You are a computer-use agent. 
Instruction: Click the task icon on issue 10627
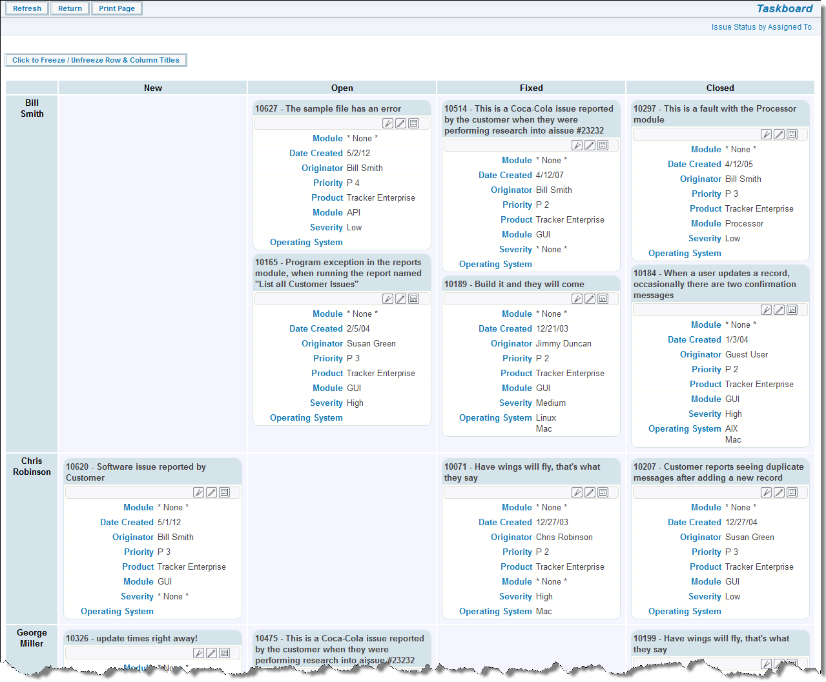387,123
